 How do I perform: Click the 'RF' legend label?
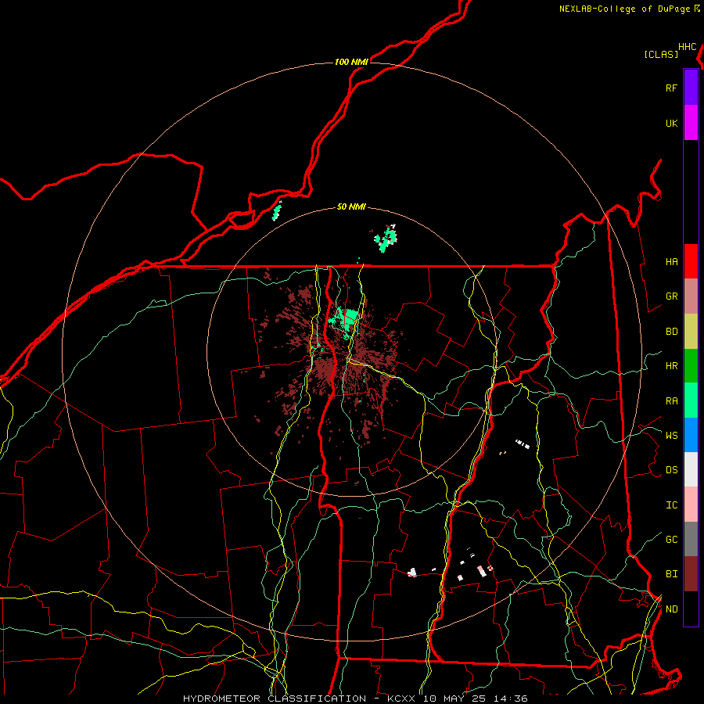(671, 88)
